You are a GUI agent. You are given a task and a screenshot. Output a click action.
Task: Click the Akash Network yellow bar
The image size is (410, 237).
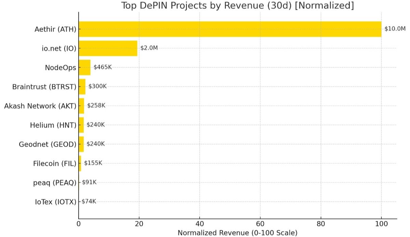point(81,106)
